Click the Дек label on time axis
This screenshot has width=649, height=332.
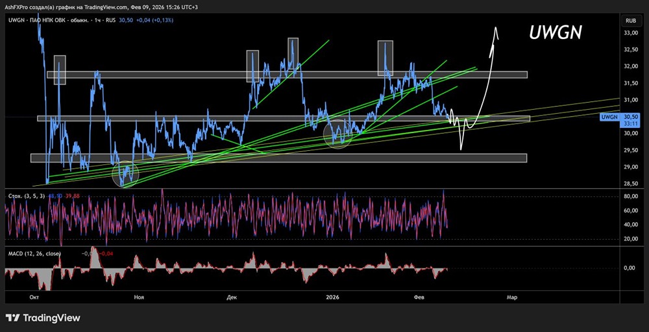coord(232,297)
